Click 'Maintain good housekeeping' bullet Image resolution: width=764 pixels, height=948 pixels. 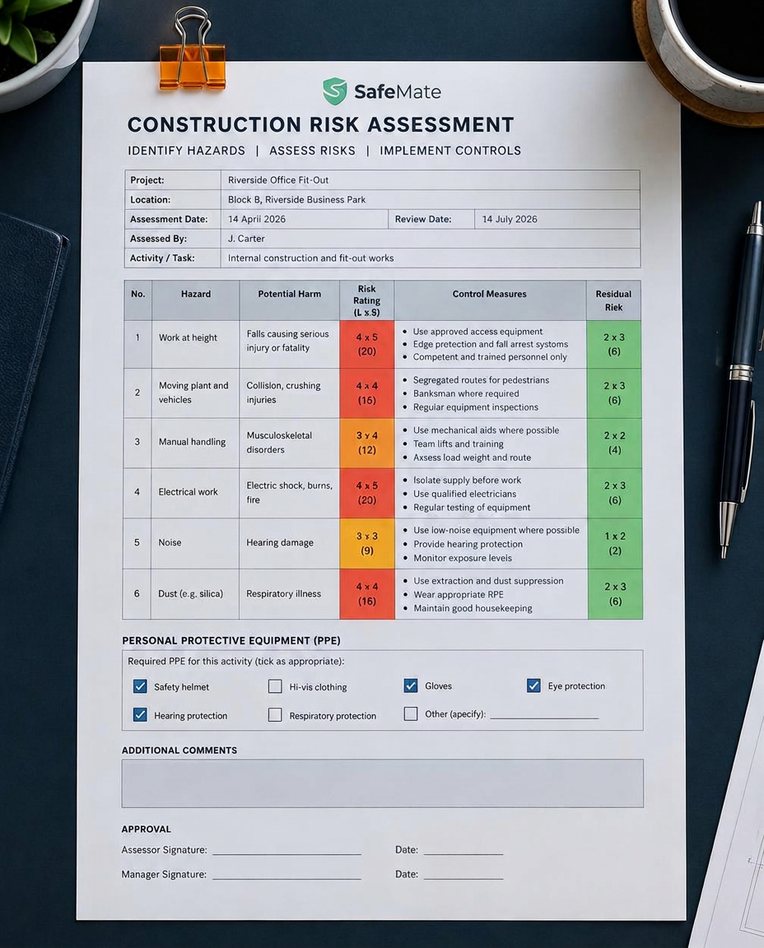tap(473, 608)
